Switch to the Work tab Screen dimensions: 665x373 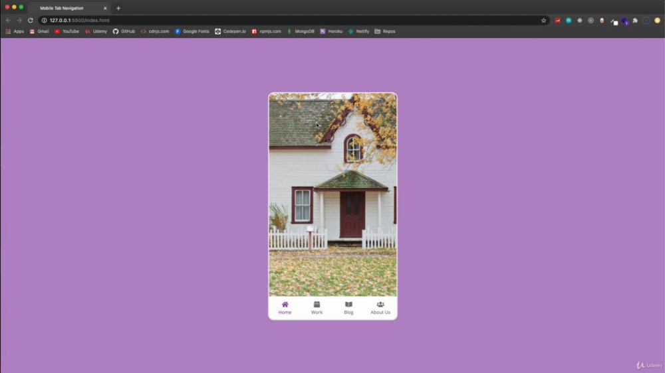click(x=317, y=308)
